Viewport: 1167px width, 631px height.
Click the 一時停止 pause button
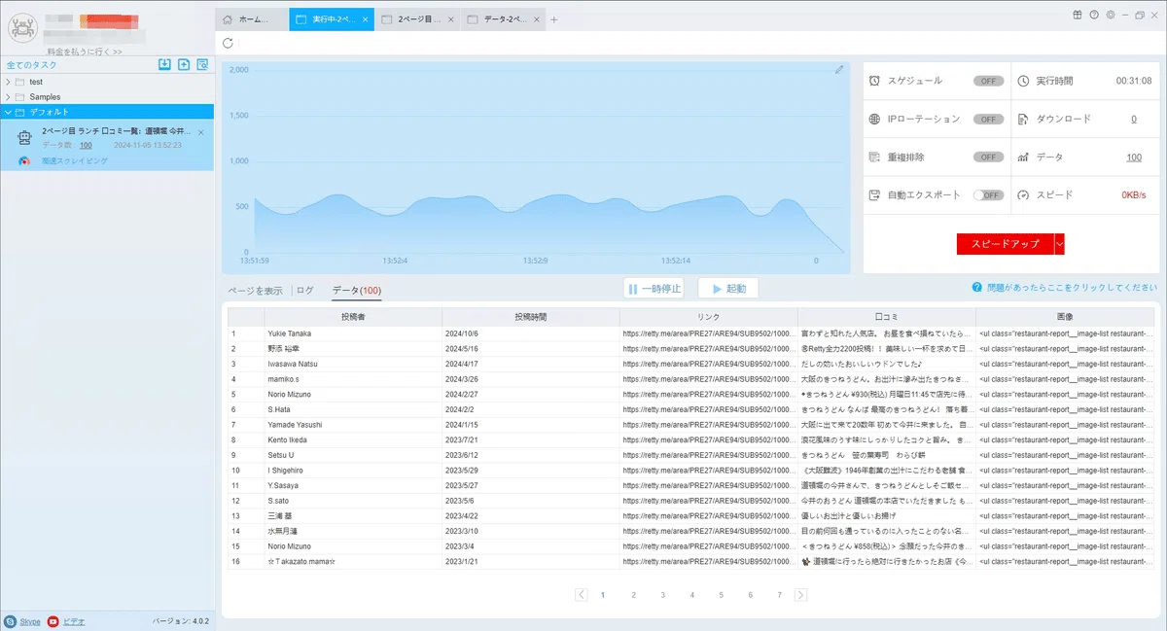(654, 289)
